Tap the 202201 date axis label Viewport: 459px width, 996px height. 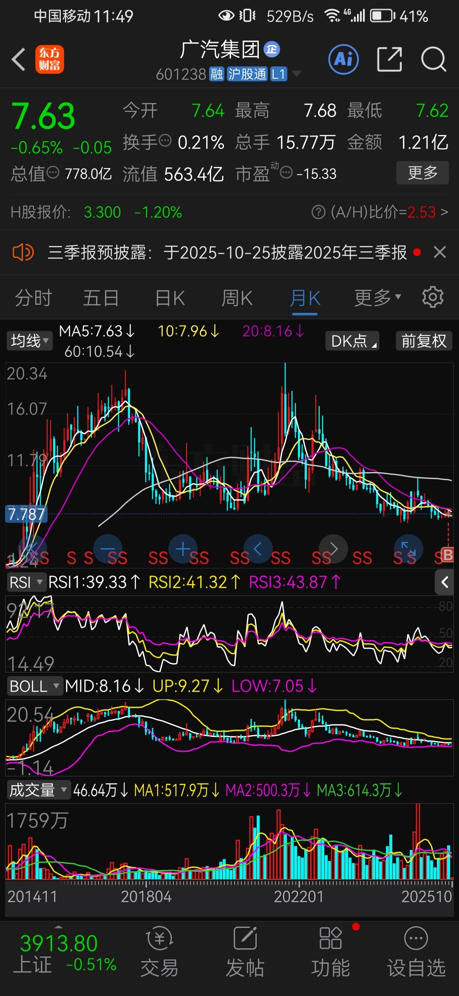(x=299, y=896)
